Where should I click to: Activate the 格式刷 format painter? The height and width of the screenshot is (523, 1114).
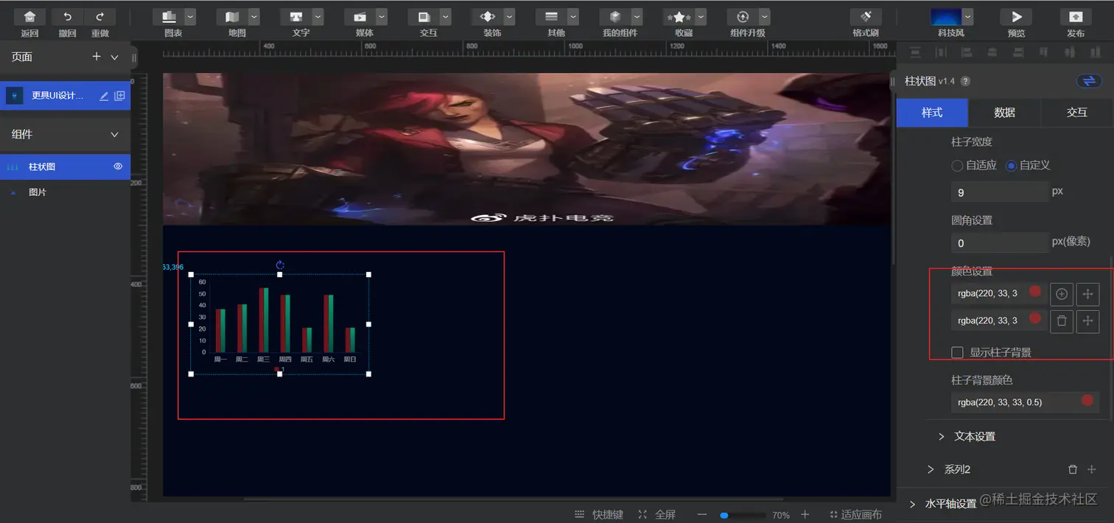pos(866,16)
